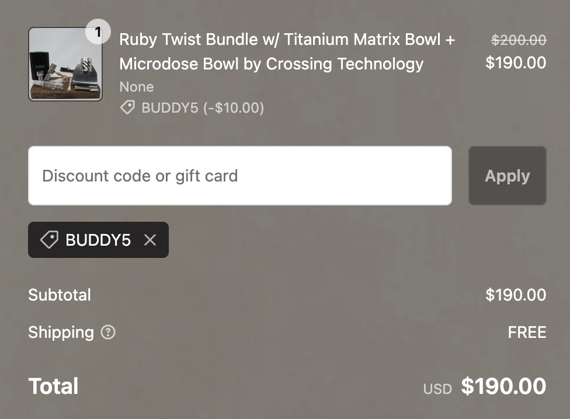570x419 pixels.
Task: Click the Subtotal label
Action: (60, 295)
